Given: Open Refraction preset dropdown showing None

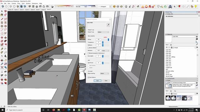Looking at the screenshot, I should coord(106,50).
